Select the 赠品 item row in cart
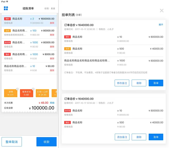The image size is (169, 148). pos(29,56)
